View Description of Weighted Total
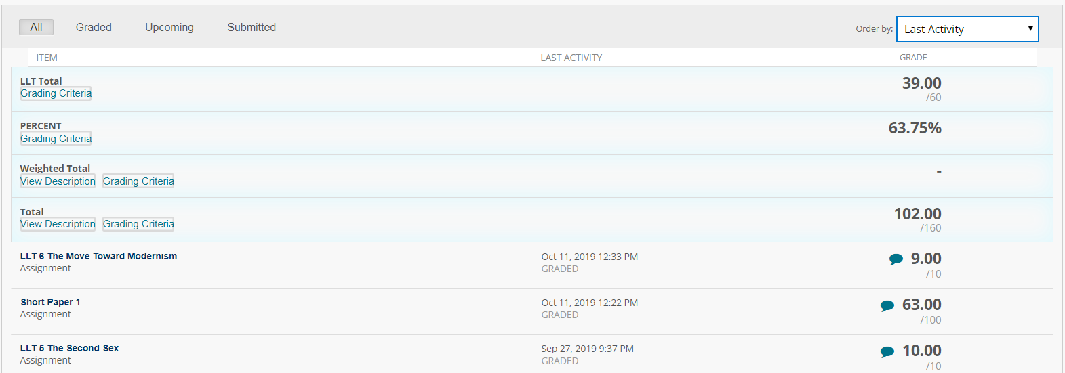The height and width of the screenshot is (373, 1065). [58, 181]
